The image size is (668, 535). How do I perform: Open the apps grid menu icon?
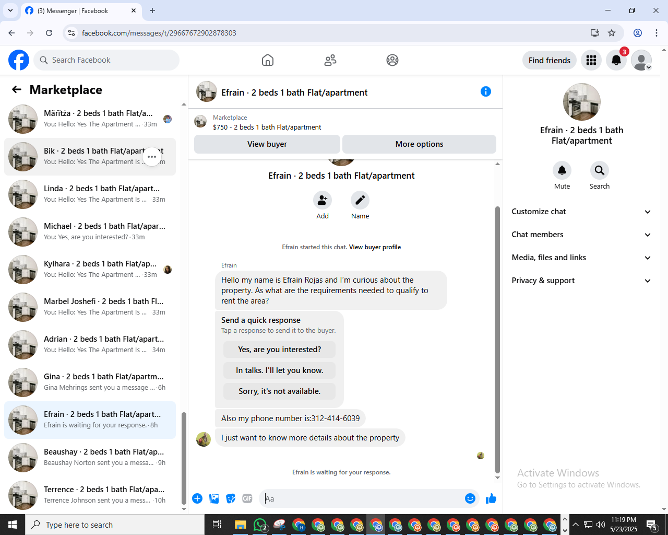tap(591, 60)
